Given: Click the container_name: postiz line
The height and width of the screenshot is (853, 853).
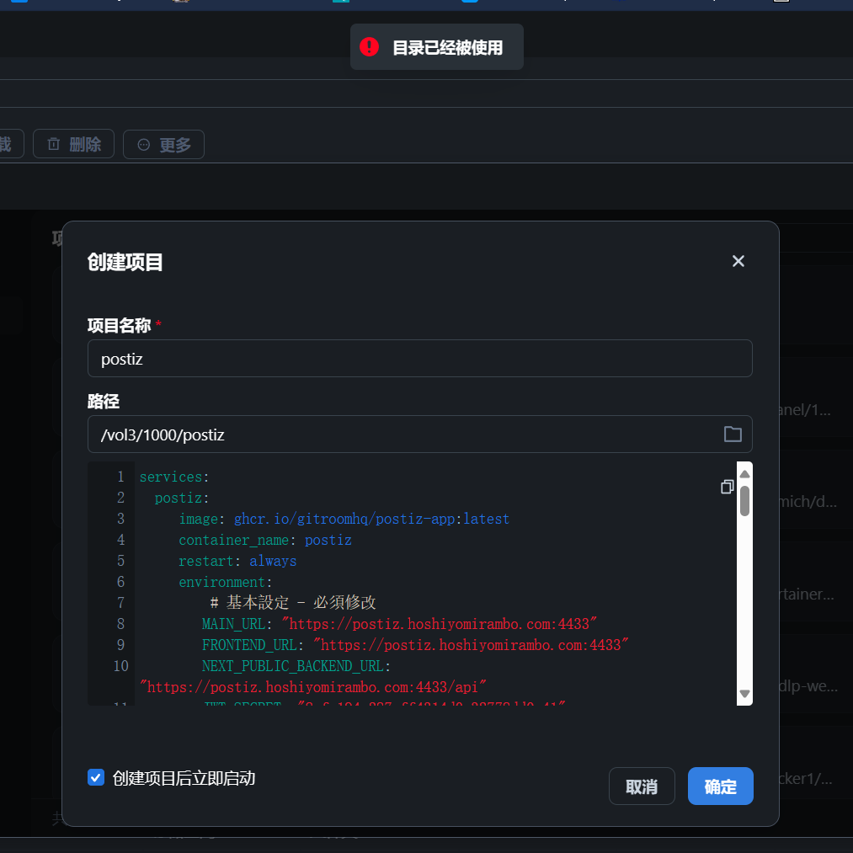Looking at the screenshot, I should pyautogui.click(x=265, y=541).
